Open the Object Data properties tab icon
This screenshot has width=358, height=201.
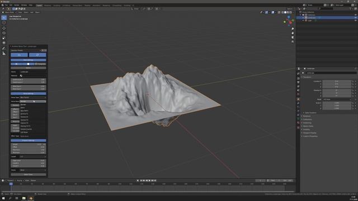pos(298,119)
